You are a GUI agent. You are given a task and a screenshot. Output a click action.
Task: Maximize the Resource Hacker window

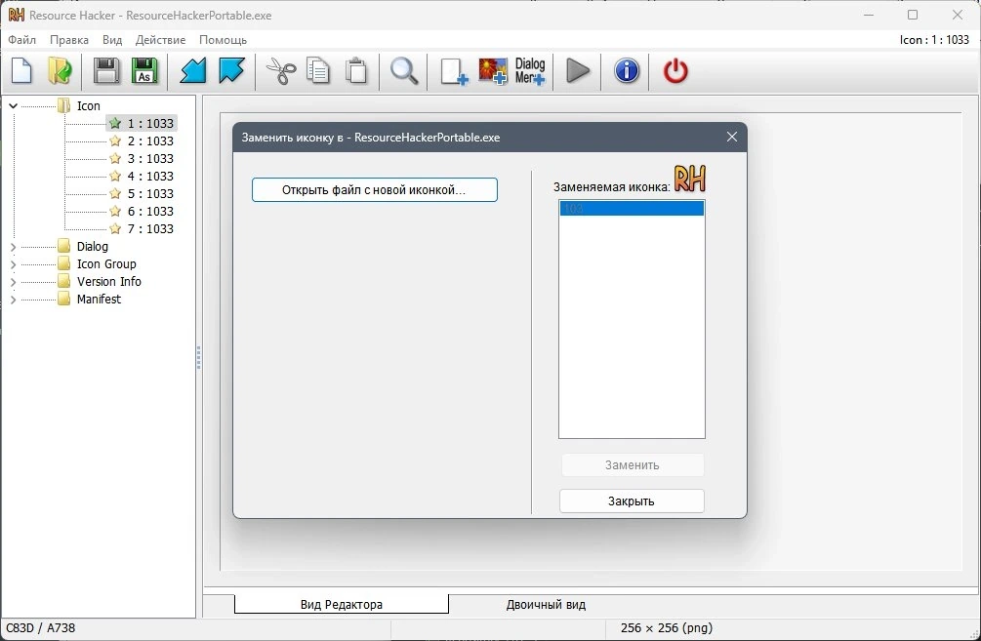(913, 15)
